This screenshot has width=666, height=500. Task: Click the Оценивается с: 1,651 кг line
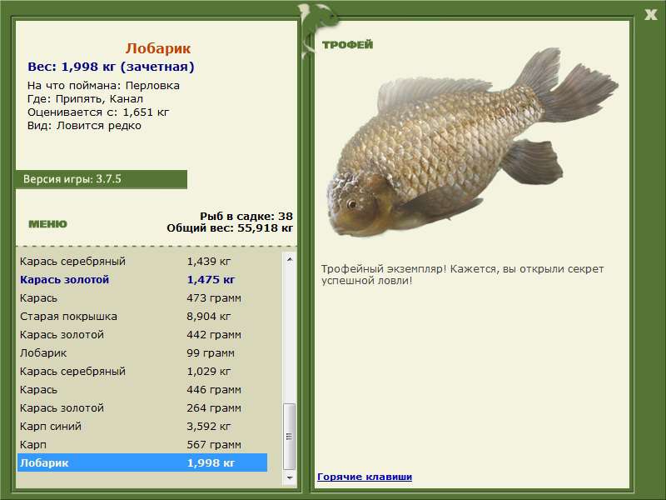point(98,112)
